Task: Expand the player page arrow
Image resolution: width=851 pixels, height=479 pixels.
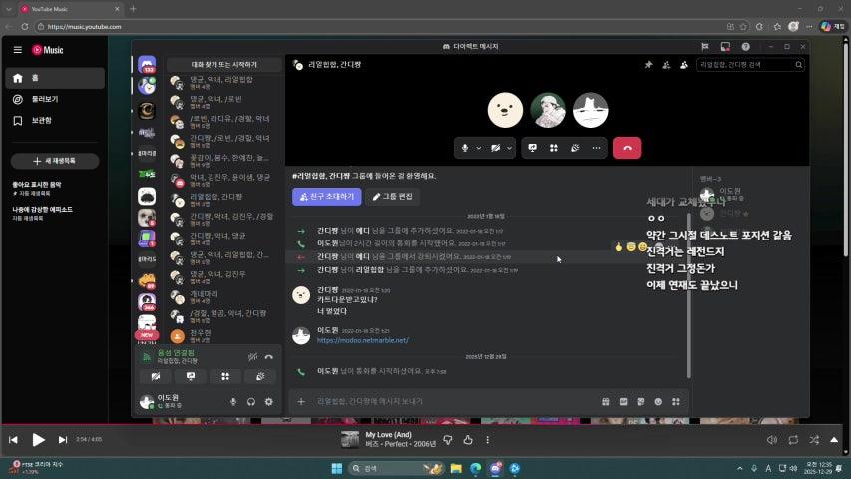Action: (x=834, y=440)
